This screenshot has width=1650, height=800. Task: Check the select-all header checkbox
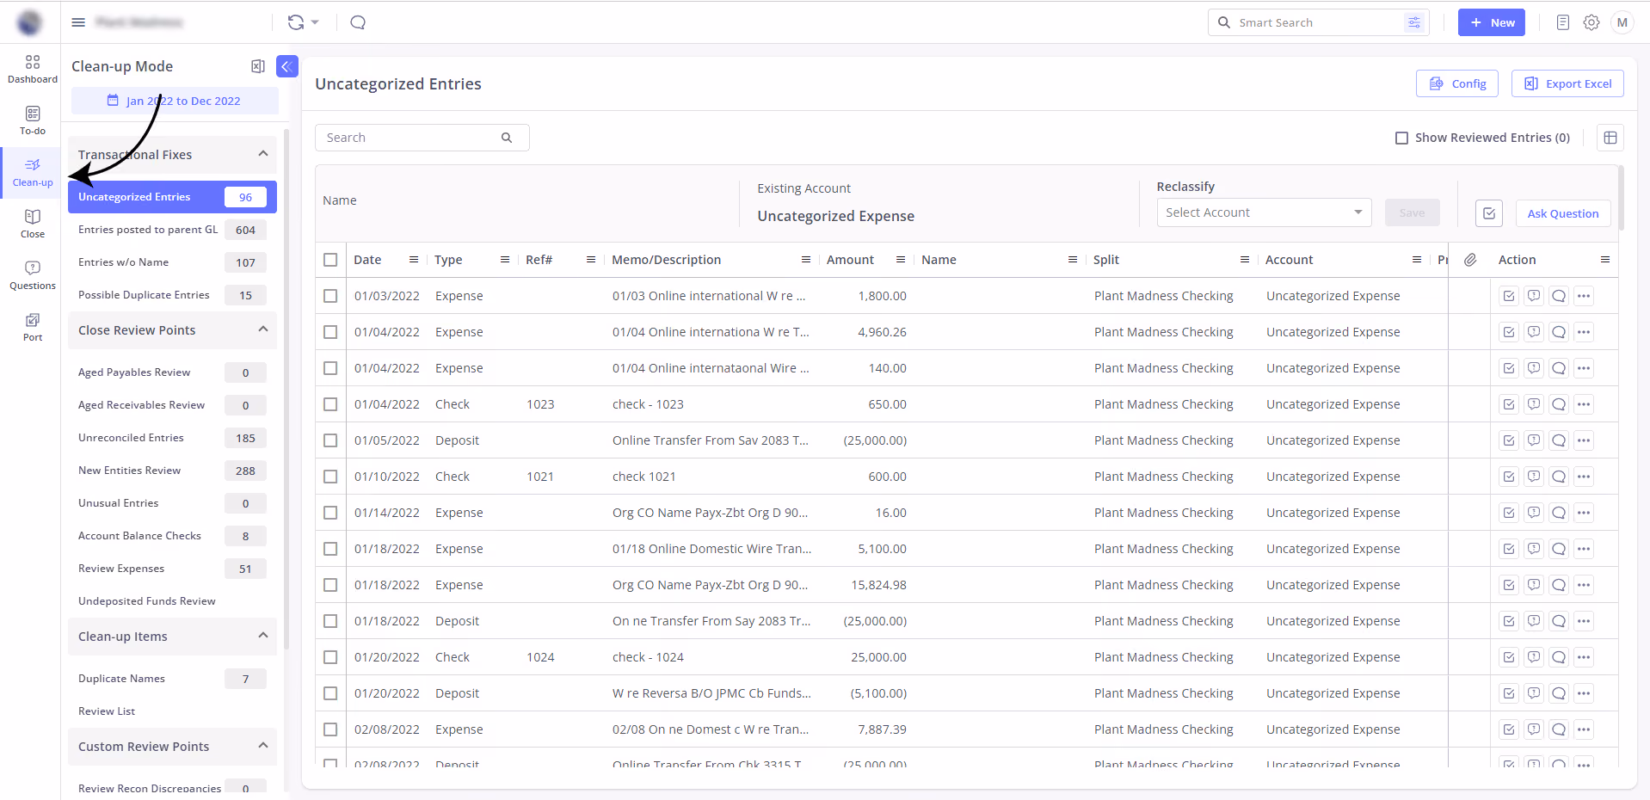[x=330, y=260]
